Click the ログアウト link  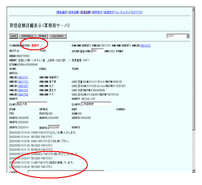coord(137,12)
